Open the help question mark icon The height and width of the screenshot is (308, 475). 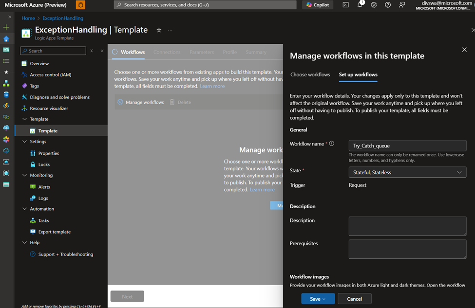(x=387, y=5)
